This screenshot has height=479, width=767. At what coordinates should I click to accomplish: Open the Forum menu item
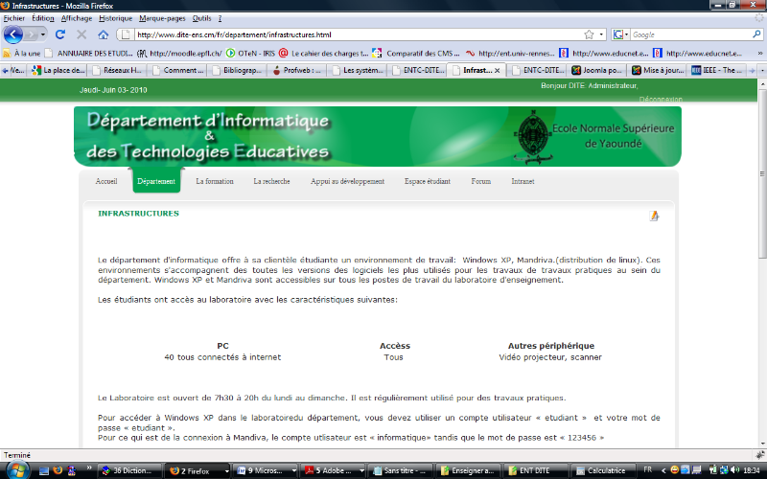click(481, 181)
